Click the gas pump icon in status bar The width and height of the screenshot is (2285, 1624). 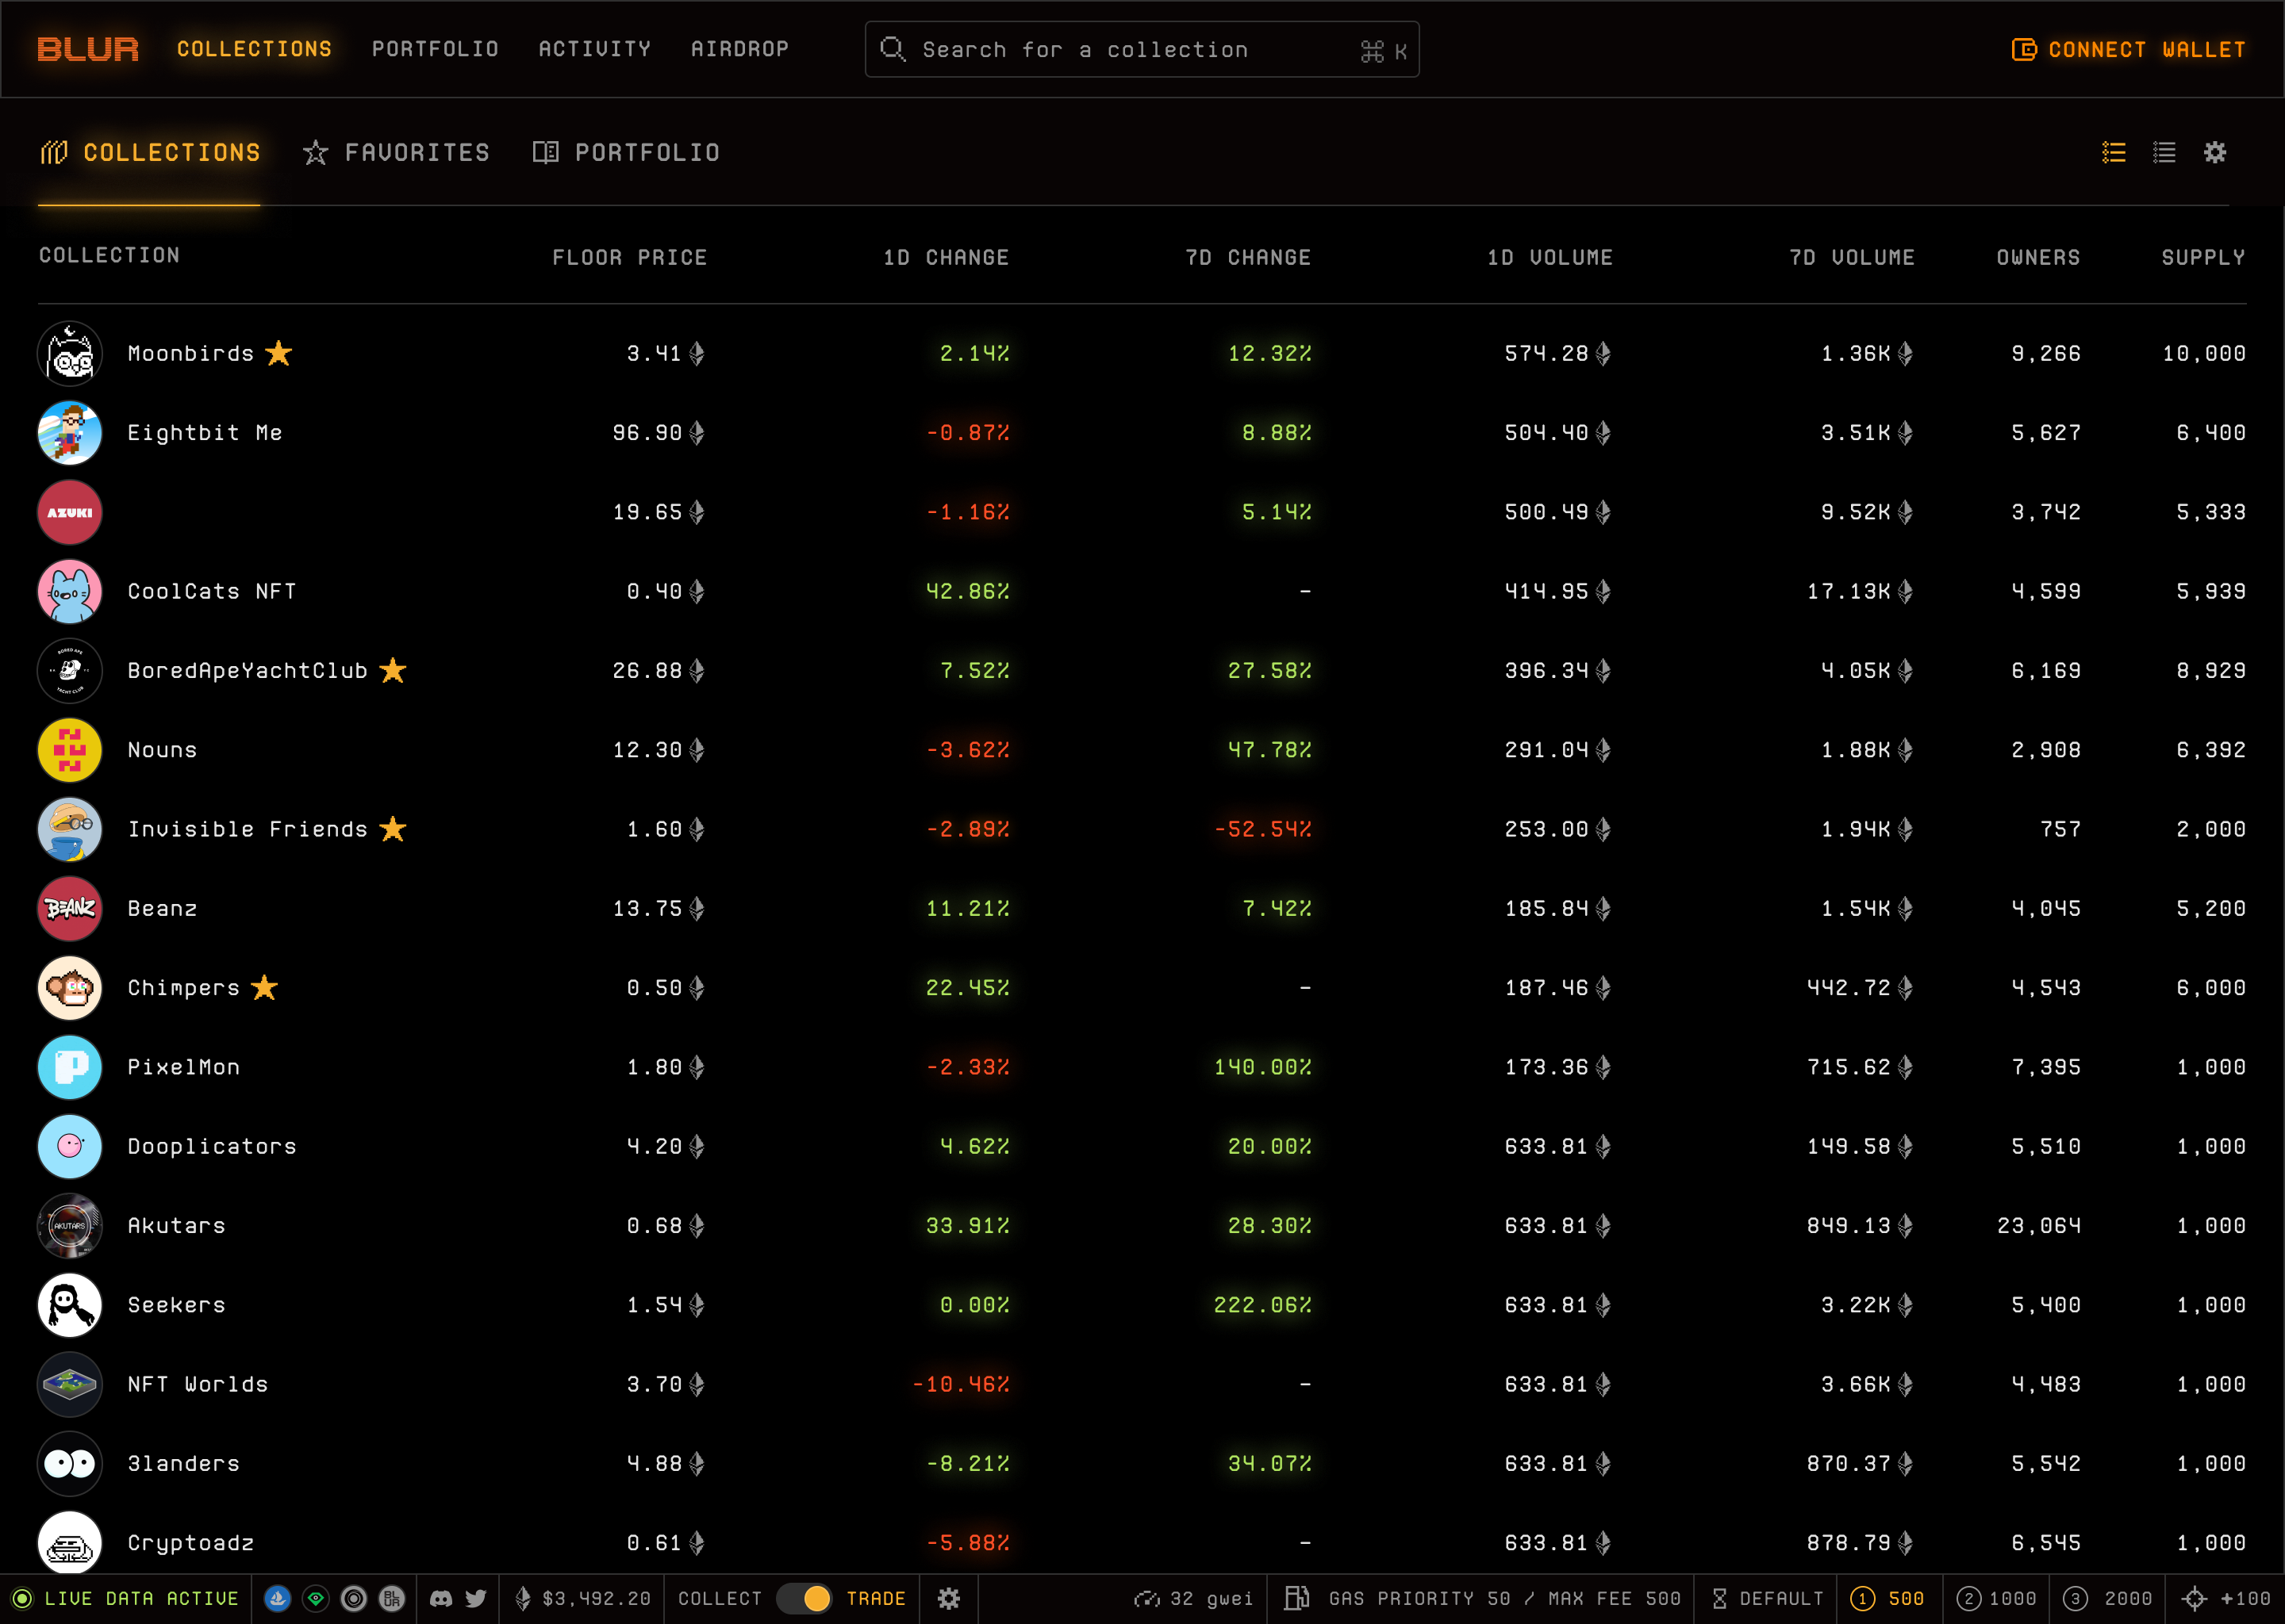1296,1598
